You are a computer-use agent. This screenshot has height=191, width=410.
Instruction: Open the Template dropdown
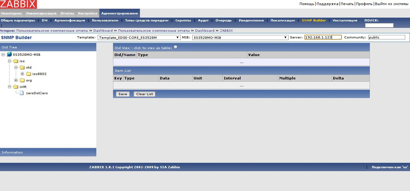coord(139,37)
